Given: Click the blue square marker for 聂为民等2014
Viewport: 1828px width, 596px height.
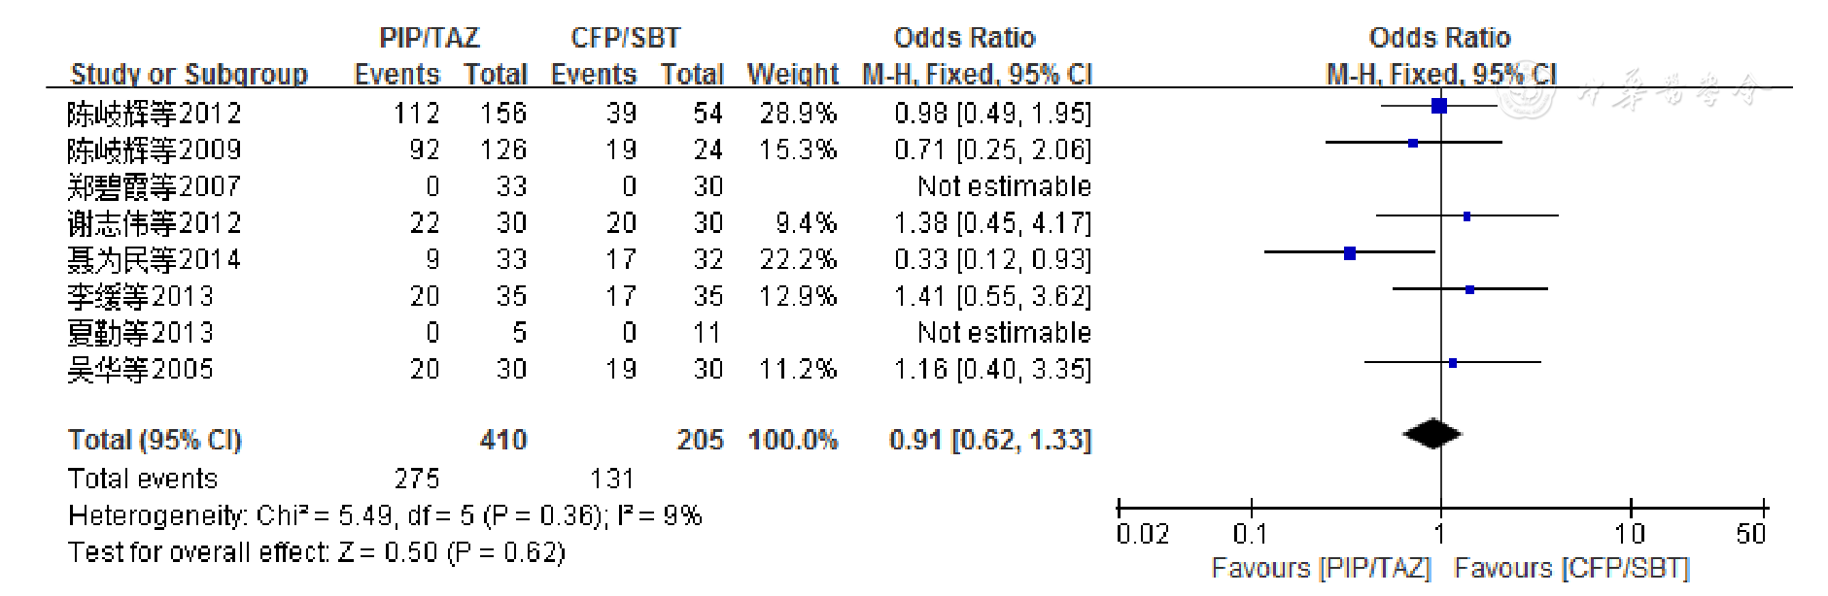Looking at the screenshot, I should pyautogui.click(x=1350, y=253).
